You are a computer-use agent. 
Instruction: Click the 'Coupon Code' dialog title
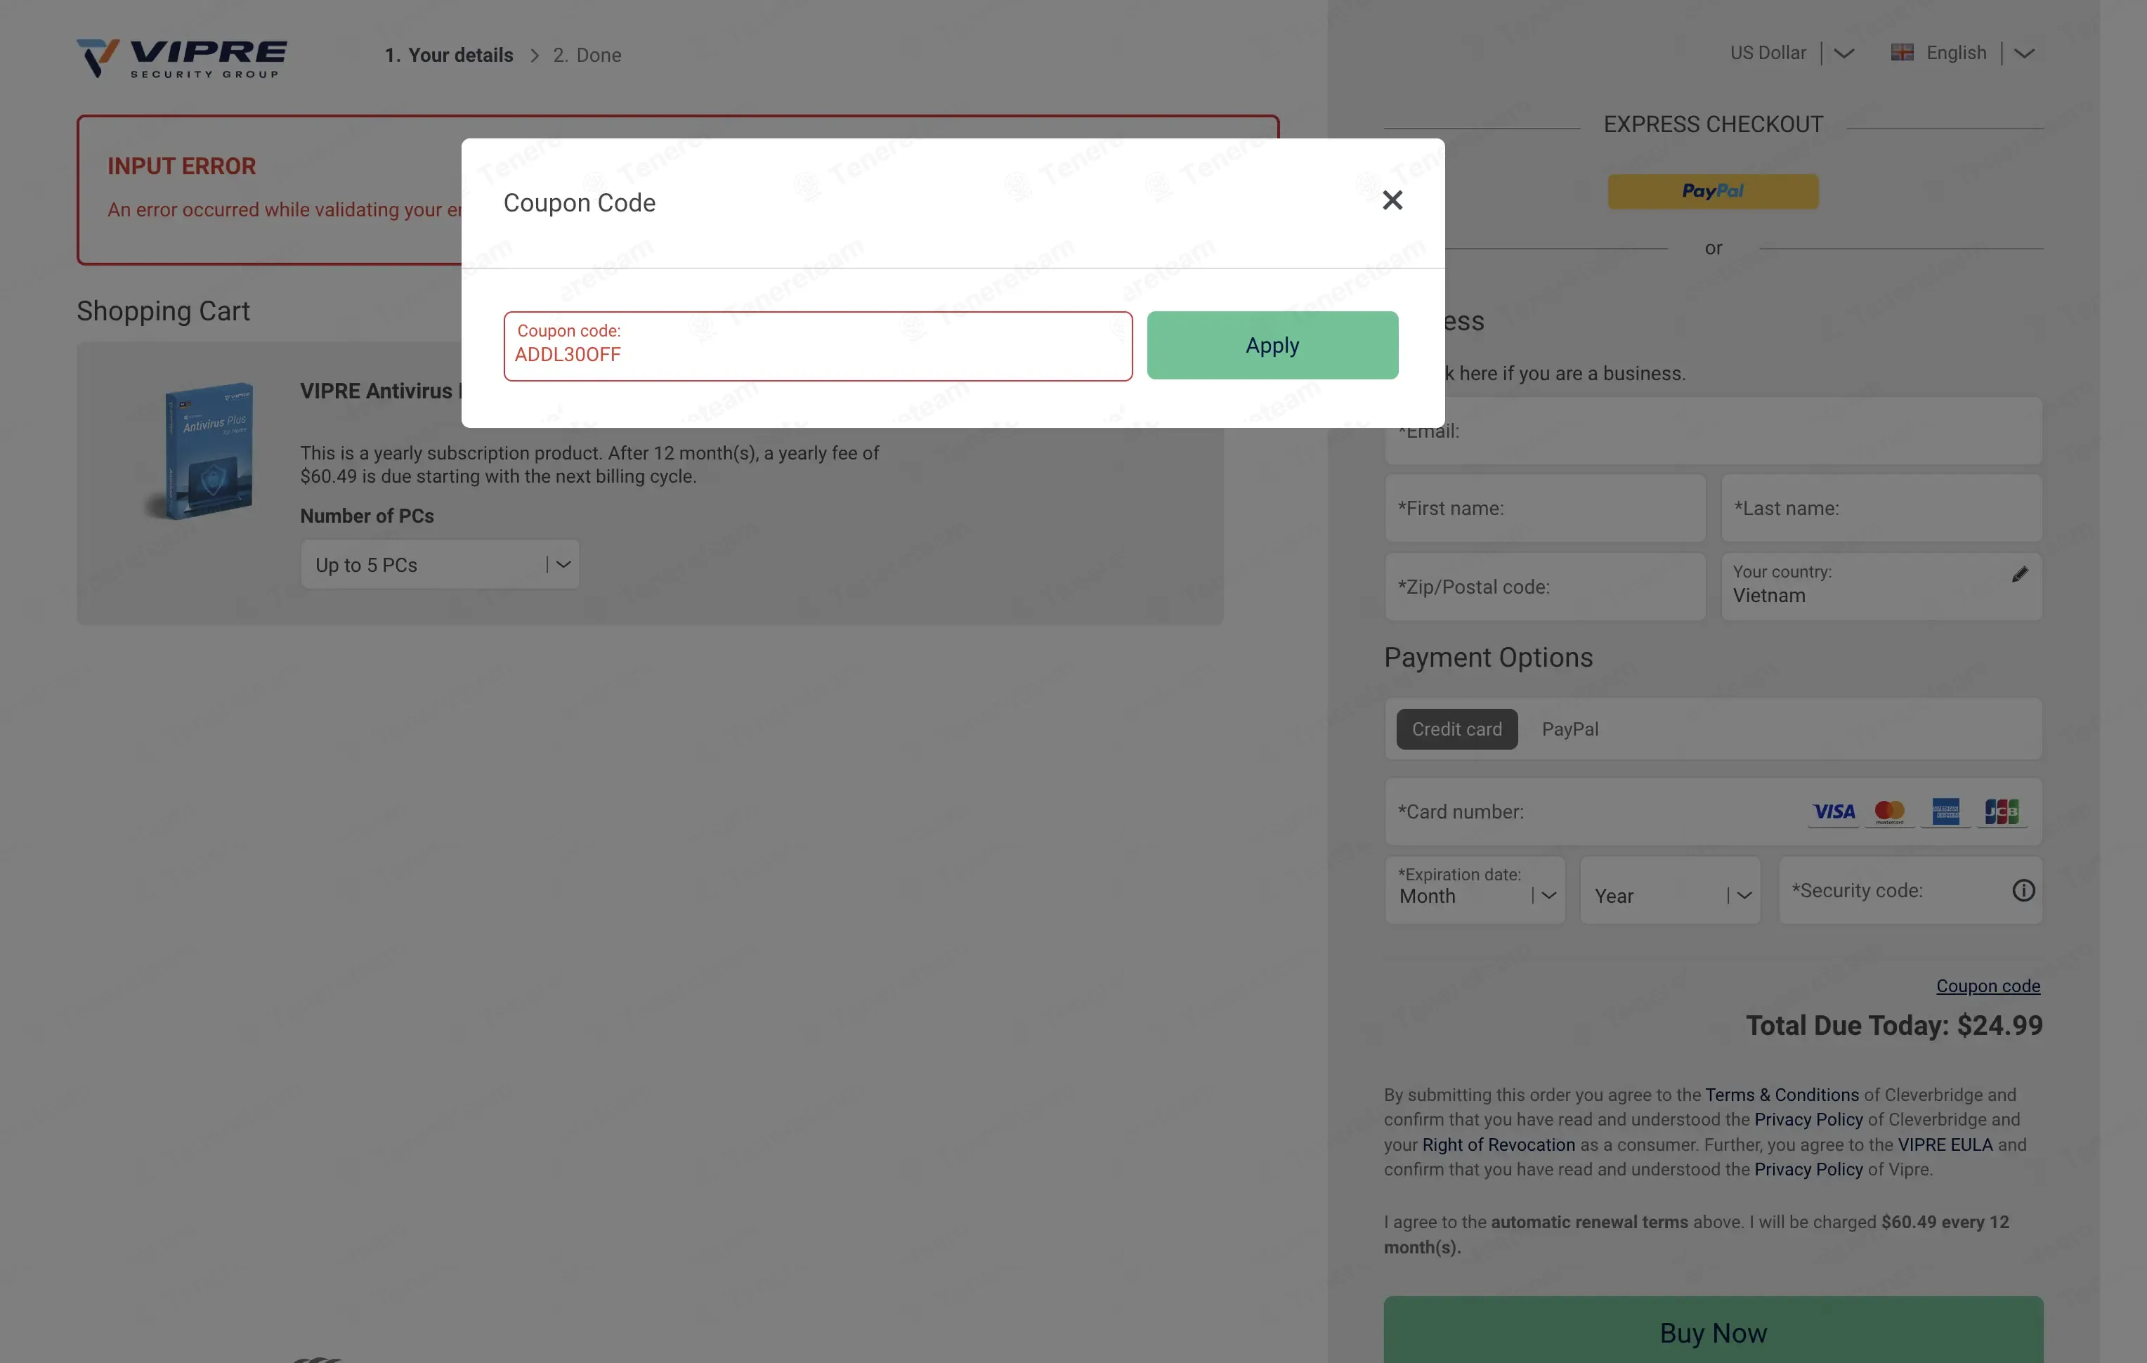[580, 203]
